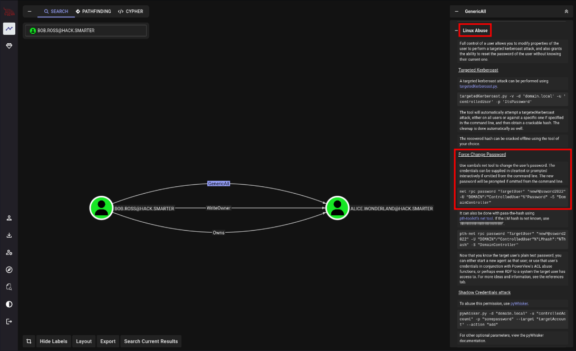Click the Download Collectors sidebar icon
The height and width of the screenshot is (351, 576).
point(9,235)
